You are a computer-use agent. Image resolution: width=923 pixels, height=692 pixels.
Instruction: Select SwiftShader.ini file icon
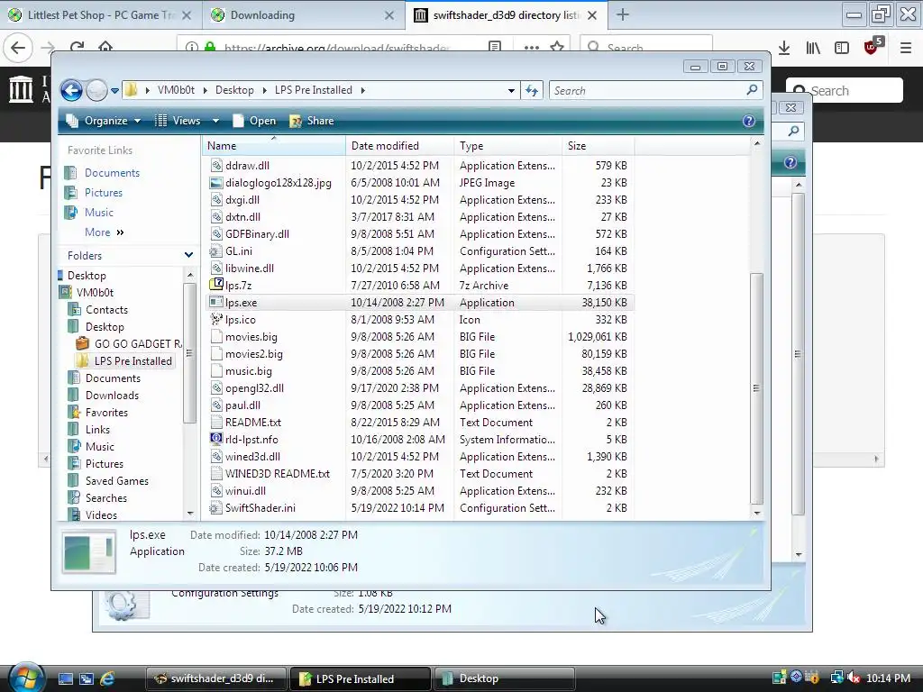216,508
